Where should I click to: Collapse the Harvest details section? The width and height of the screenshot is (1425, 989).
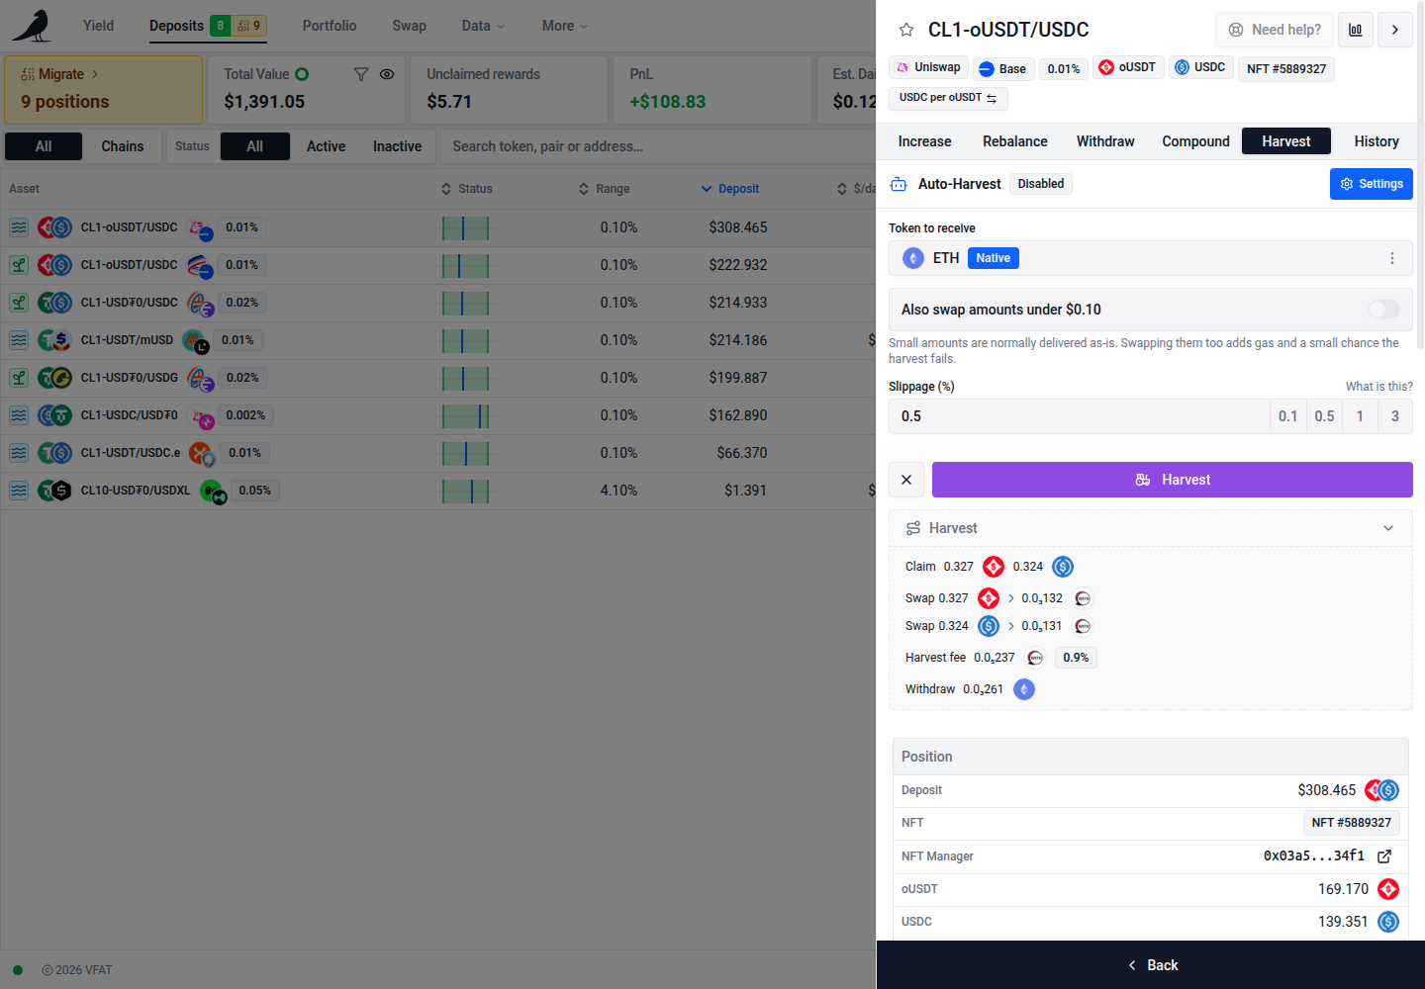click(x=1388, y=528)
